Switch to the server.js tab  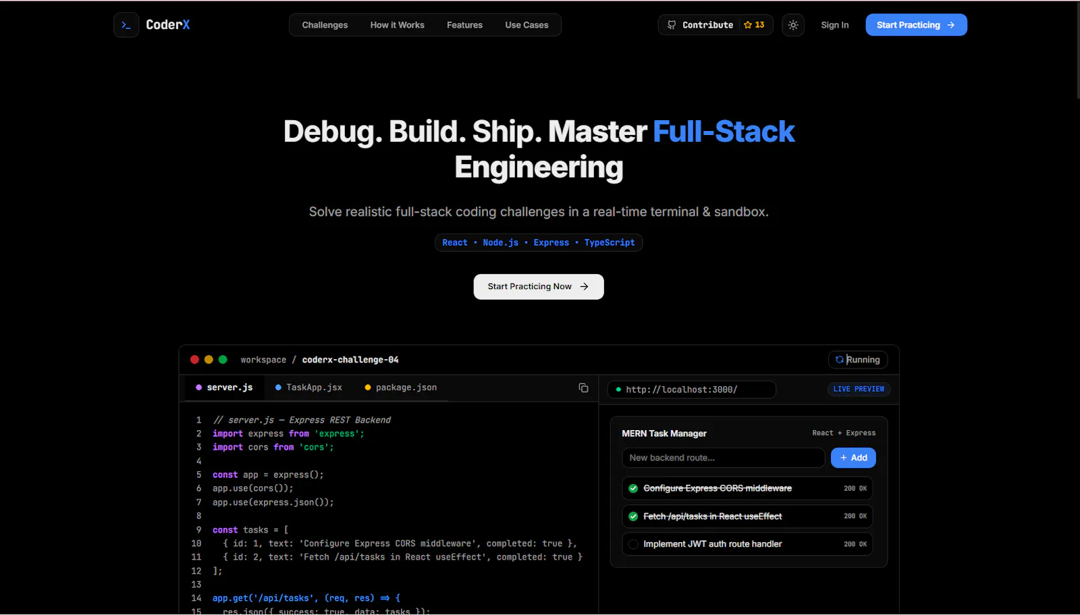(x=224, y=387)
